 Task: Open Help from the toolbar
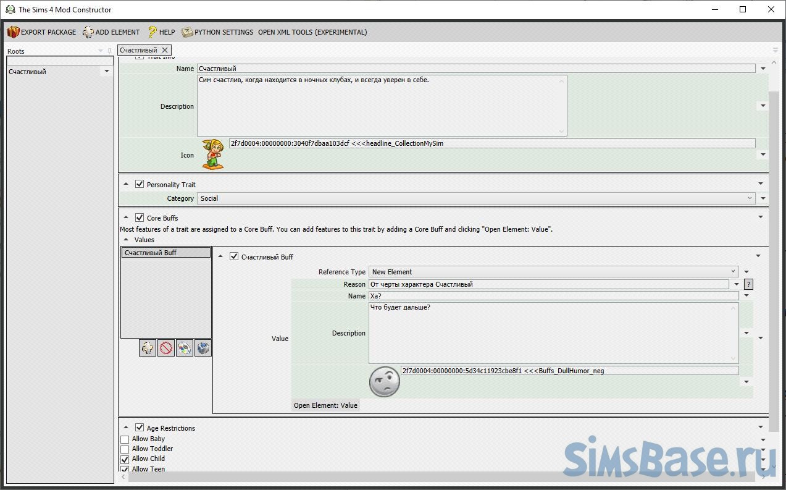tap(161, 32)
